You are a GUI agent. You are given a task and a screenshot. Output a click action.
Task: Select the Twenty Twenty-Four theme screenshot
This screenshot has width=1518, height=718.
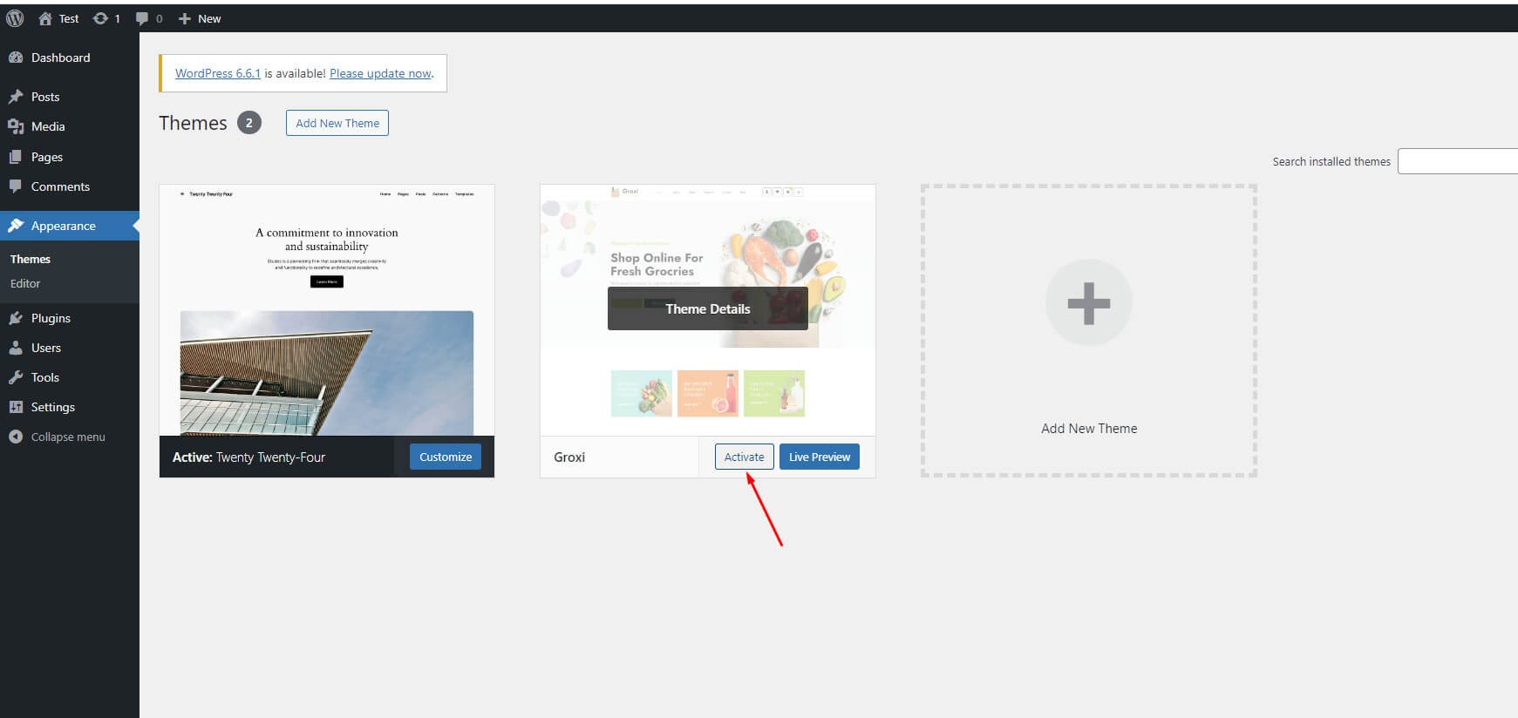coord(327,310)
